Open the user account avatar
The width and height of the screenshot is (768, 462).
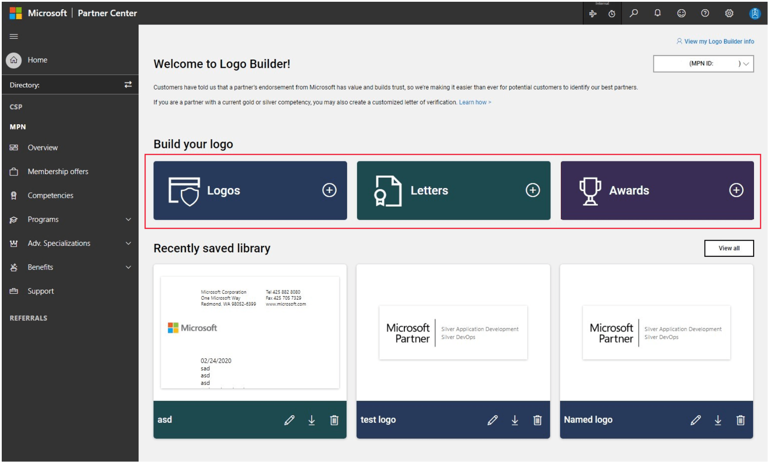click(755, 14)
